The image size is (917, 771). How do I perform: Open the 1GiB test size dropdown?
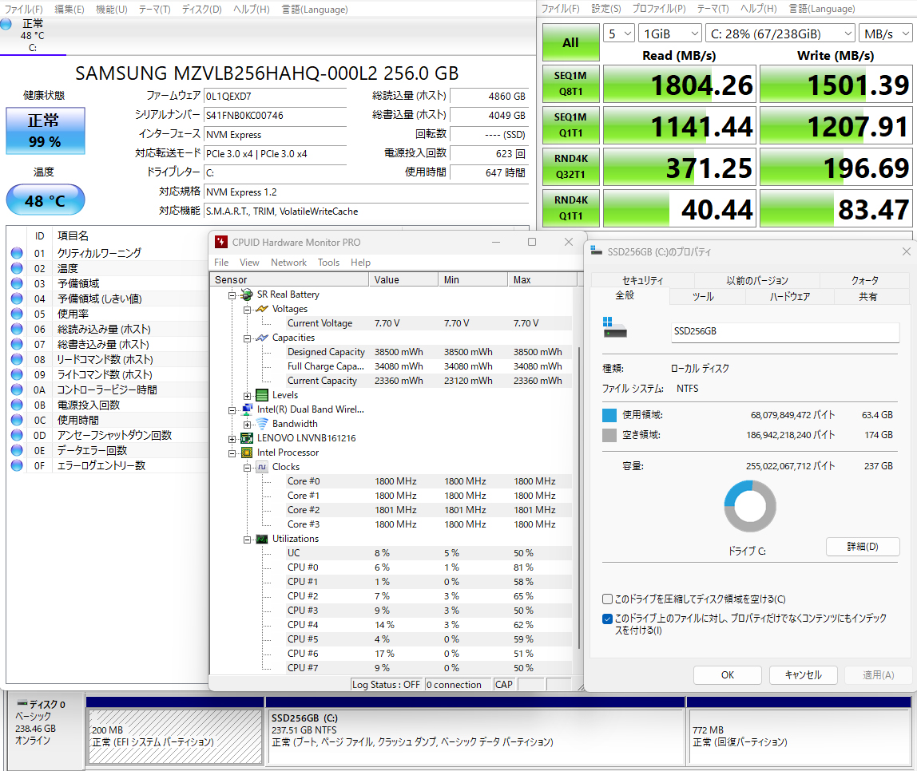tap(669, 34)
